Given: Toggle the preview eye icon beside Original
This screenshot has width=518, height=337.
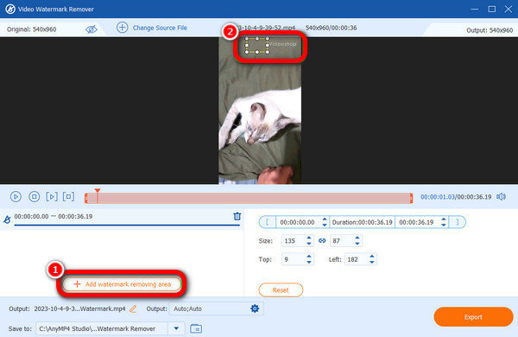Looking at the screenshot, I should pos(92,29).
